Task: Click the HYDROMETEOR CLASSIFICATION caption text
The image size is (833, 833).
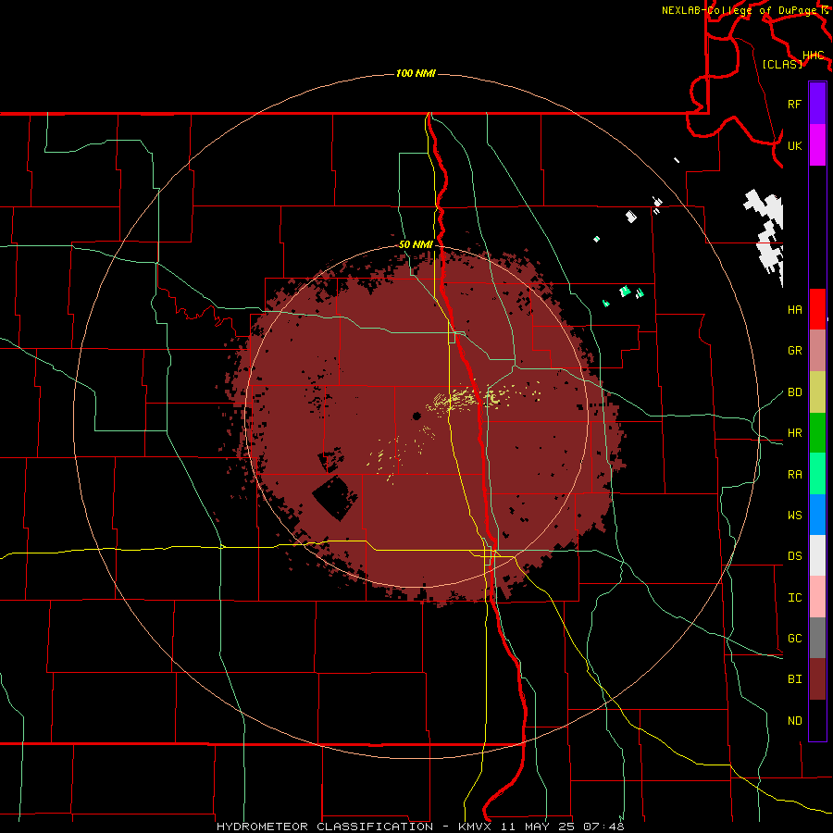Action: pyautogui.click(x=325, y=827)
